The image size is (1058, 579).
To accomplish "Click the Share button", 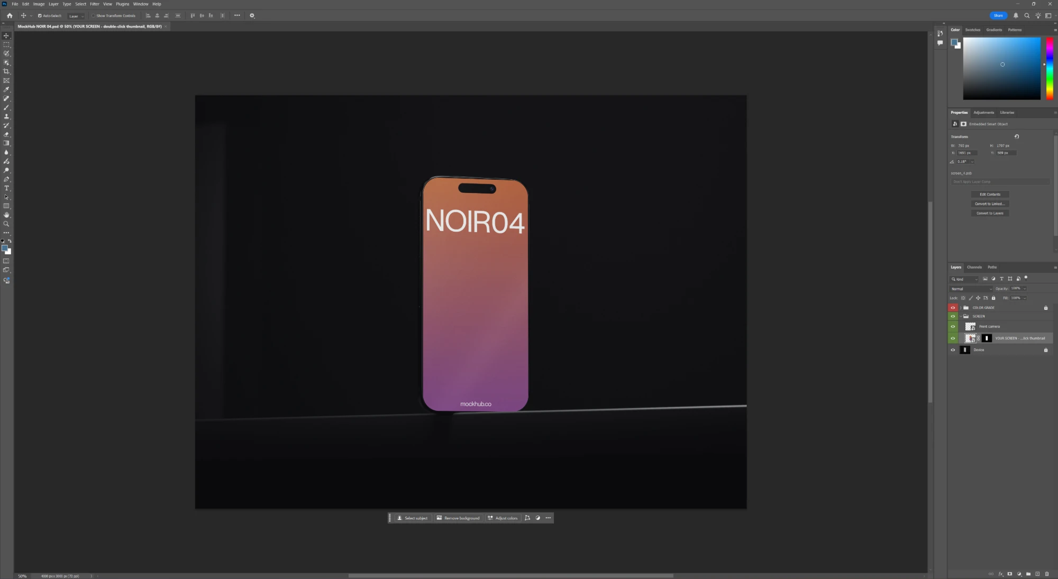I will 998,15.
